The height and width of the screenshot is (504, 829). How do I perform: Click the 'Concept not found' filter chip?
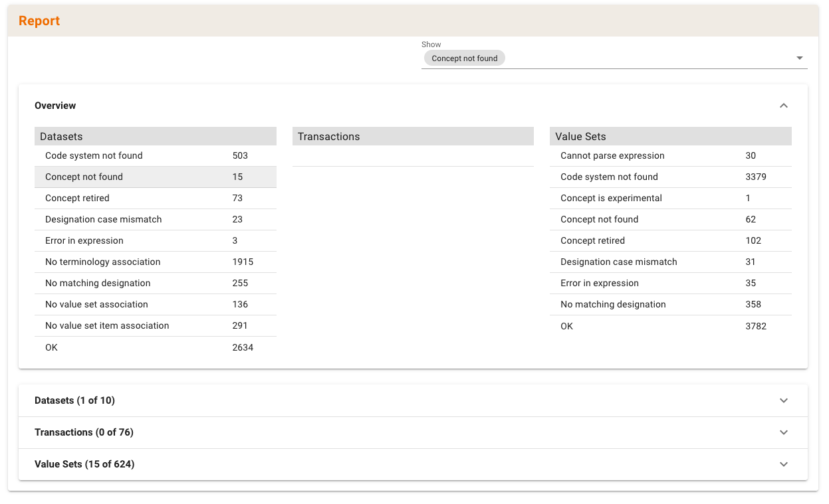point(464,58)
